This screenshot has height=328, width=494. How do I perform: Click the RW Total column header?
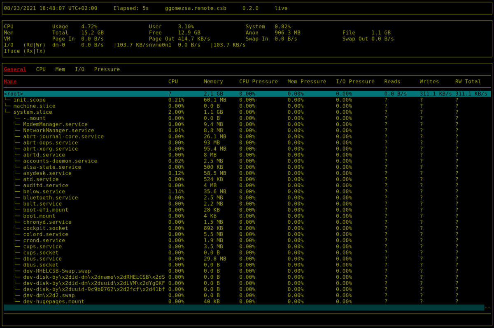pyautogui.click(x=468, y=82)
